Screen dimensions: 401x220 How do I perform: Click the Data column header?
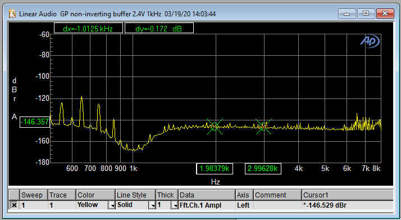(x=207, y=195)
